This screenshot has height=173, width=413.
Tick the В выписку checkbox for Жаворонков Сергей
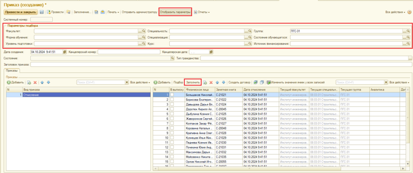(172, 119)
